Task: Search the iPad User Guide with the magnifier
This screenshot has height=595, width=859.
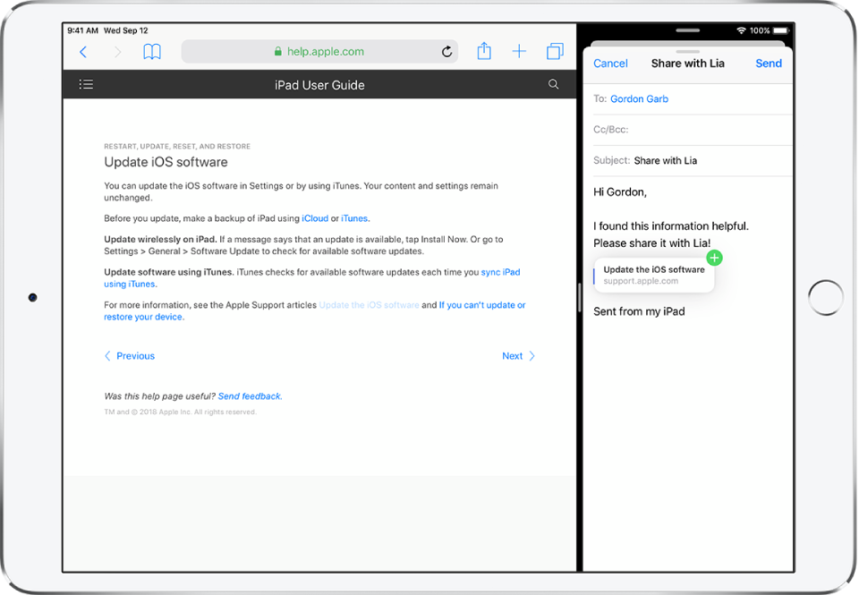Action: click(x=553, y=84)
